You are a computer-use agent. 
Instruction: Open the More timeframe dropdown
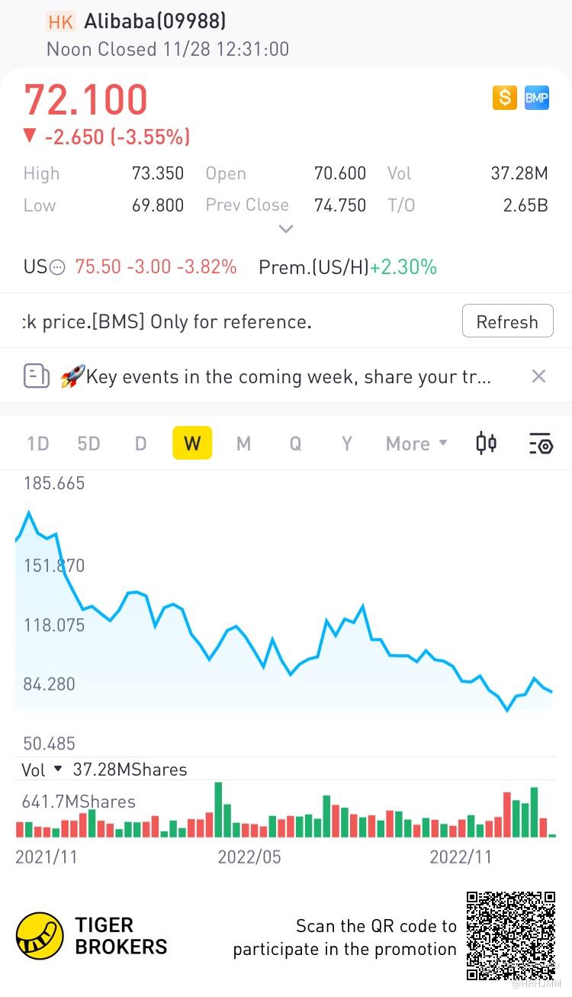[x=416, y=444]
